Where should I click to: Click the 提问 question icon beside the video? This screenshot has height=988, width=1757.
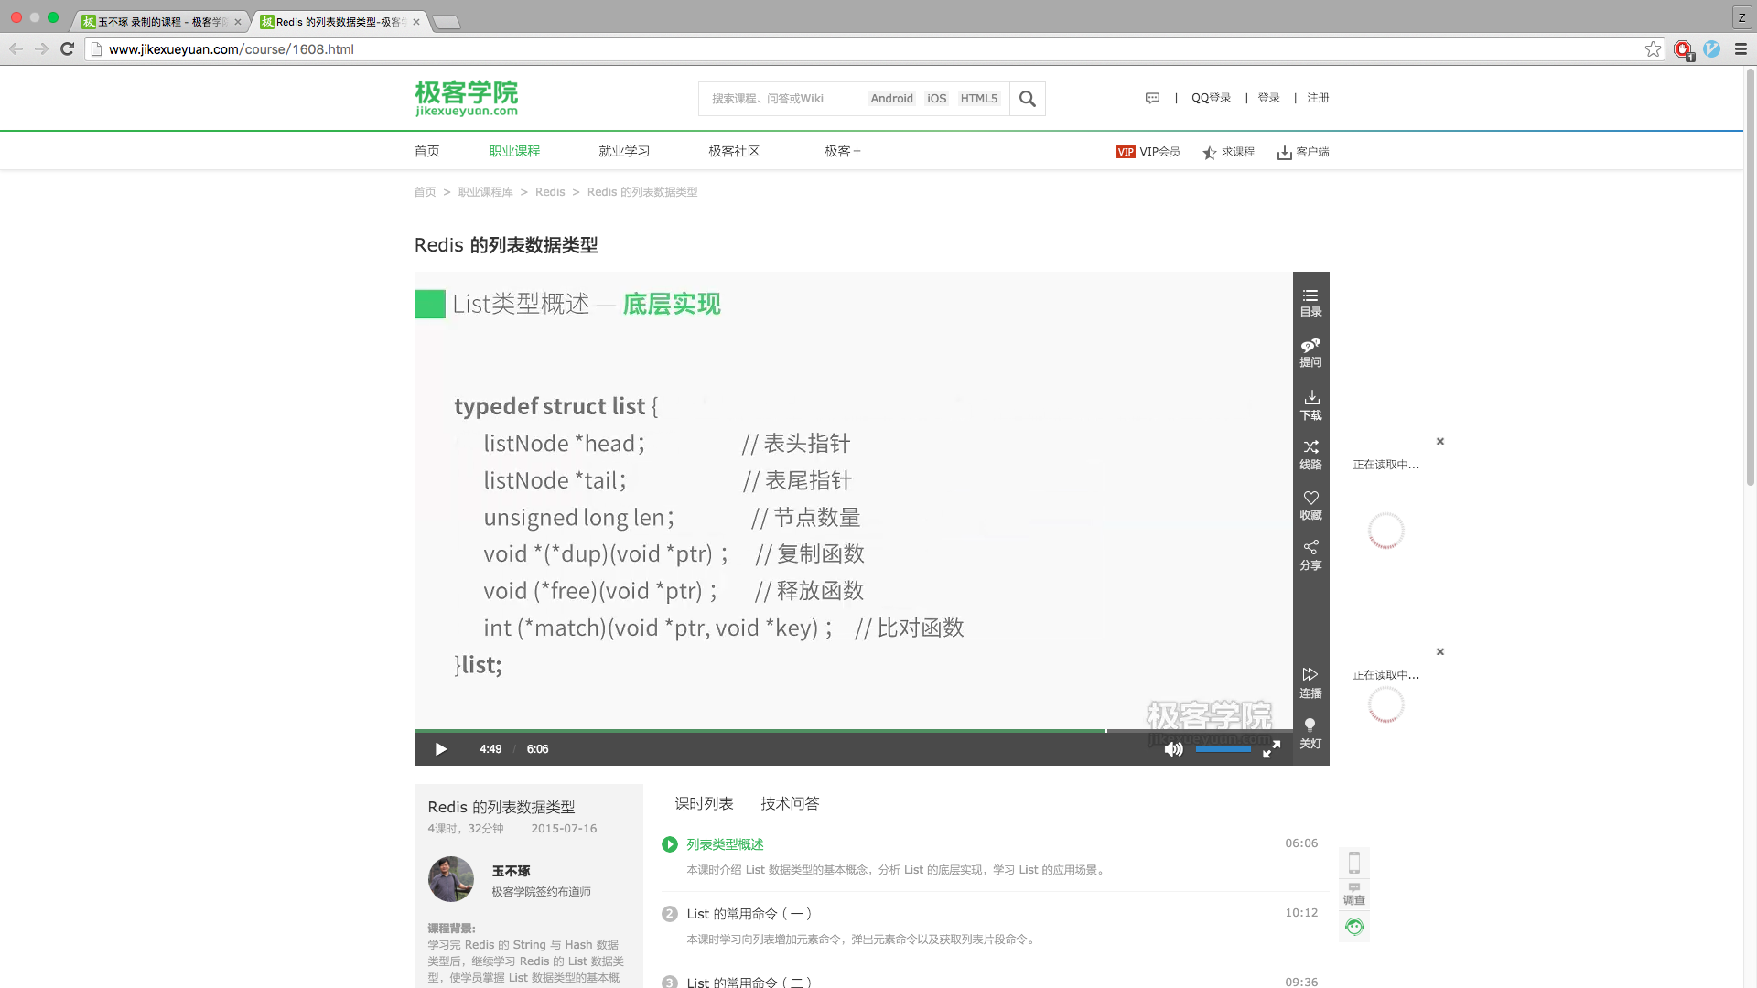tap(1310, 352)
